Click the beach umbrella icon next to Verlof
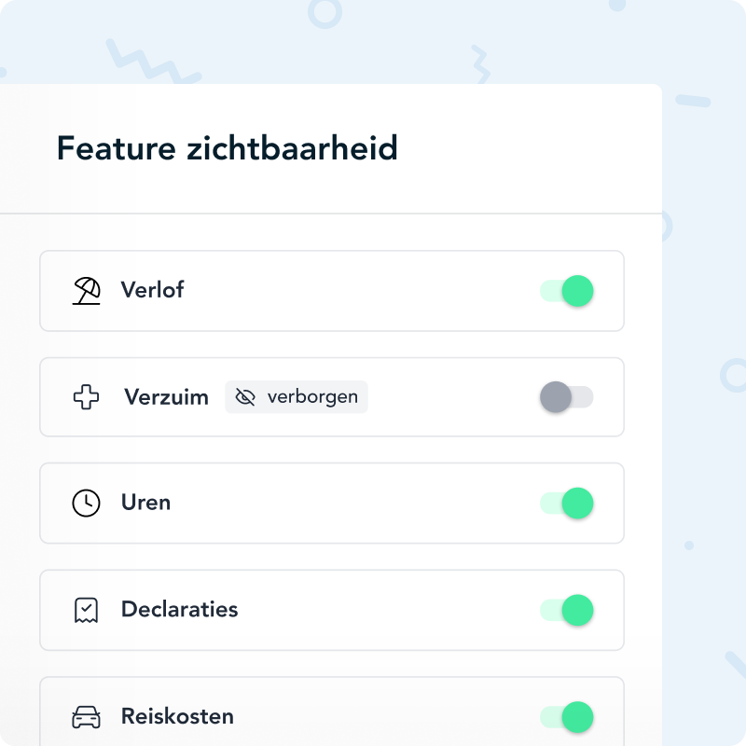Viewport: 746px width, 746px height. click(89, 290)
